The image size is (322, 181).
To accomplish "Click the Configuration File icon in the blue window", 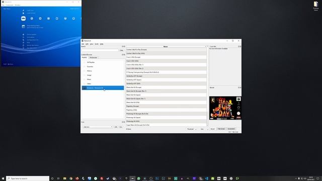I will 23,40.
